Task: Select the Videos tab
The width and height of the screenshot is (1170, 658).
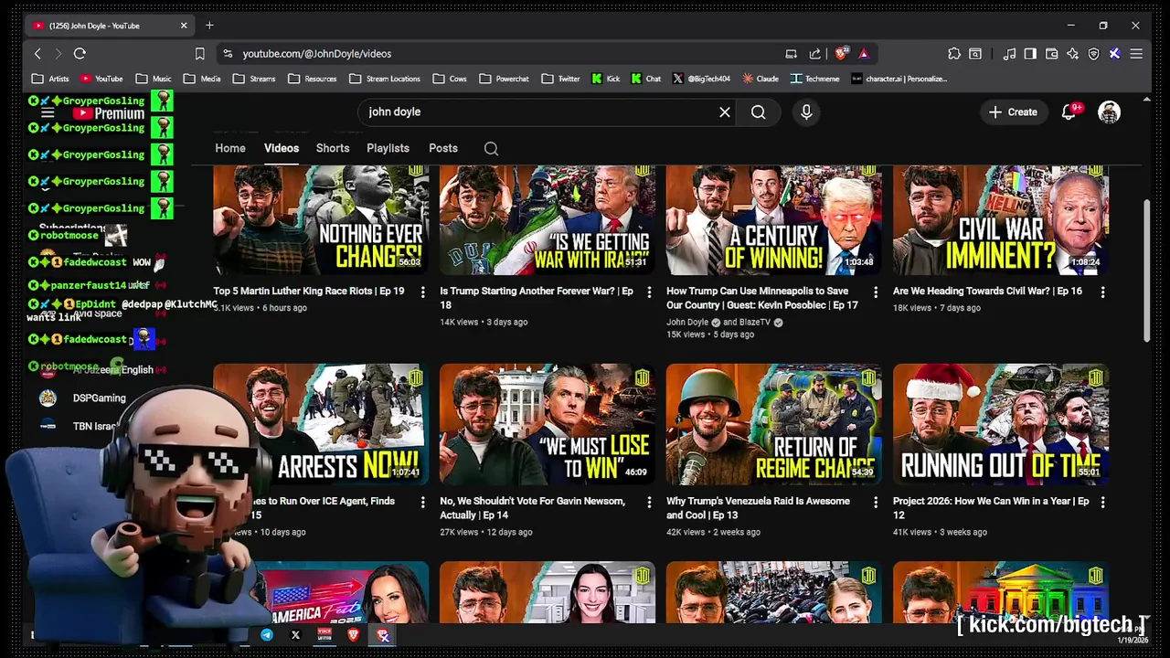Action: 282,148
